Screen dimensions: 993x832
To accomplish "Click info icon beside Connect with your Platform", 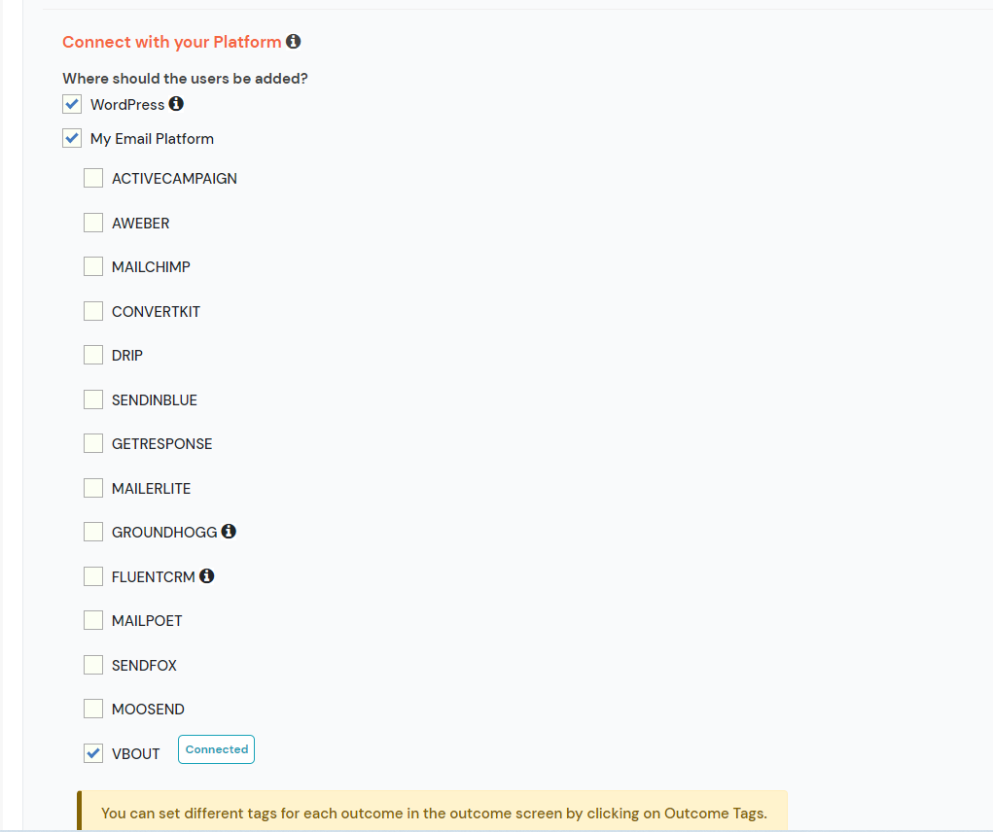I will [293, 41].
